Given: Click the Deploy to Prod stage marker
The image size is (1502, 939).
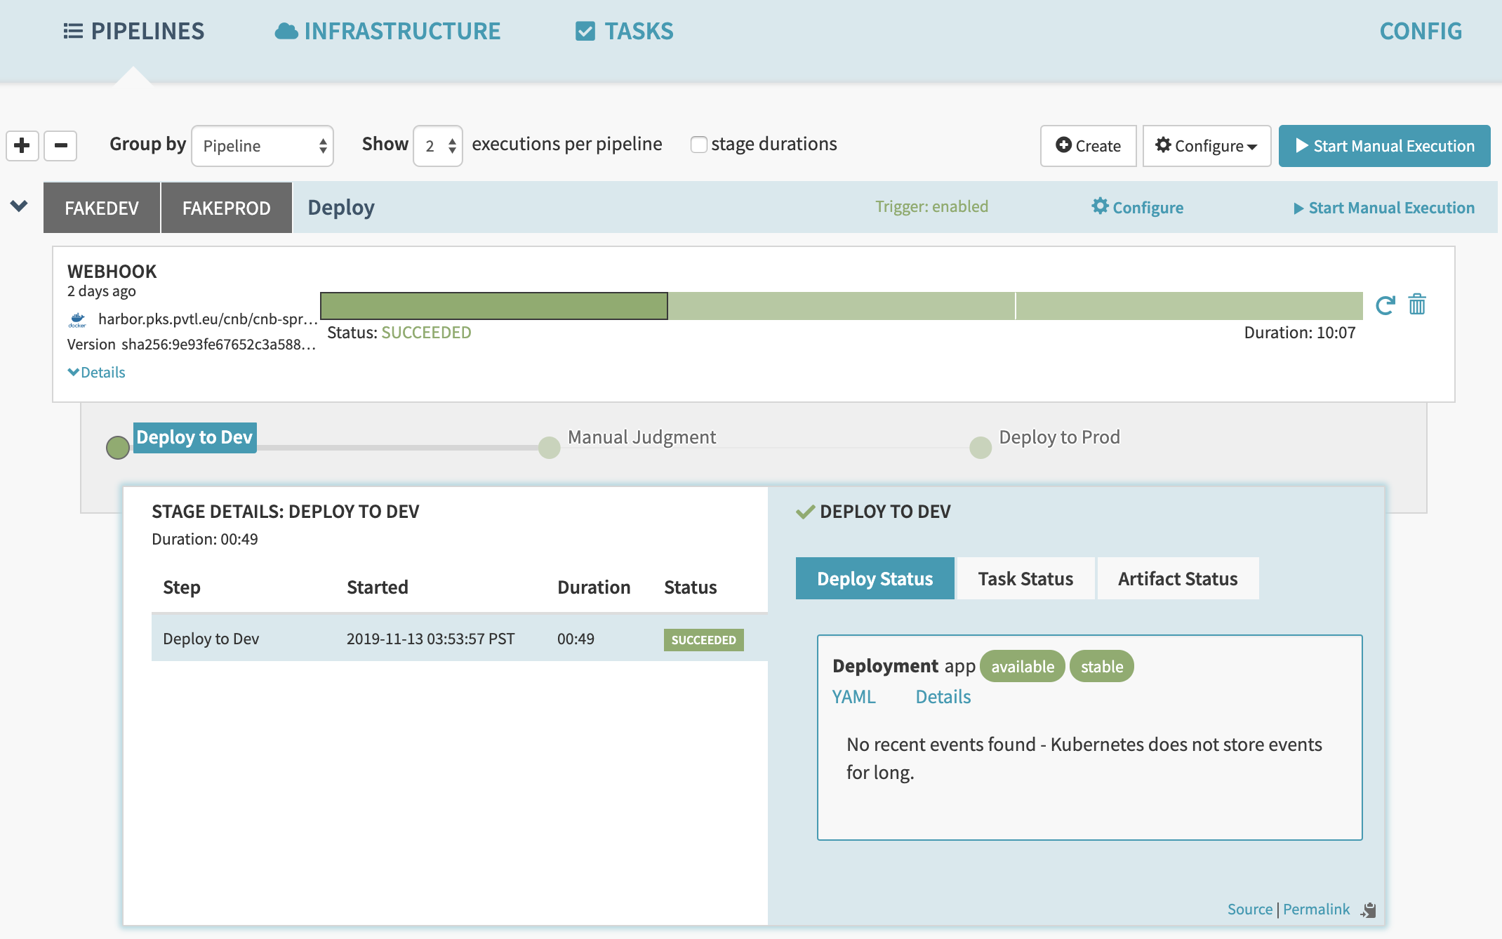Looking at the screenshot, I should click(981, 447).
